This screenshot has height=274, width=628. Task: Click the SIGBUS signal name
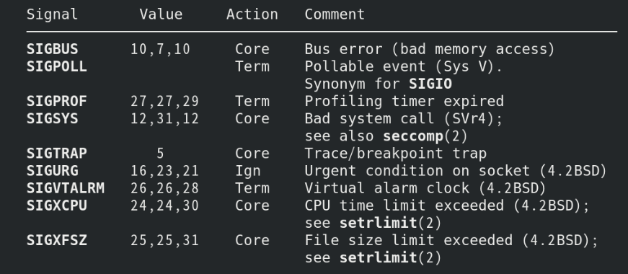(52, 49)
